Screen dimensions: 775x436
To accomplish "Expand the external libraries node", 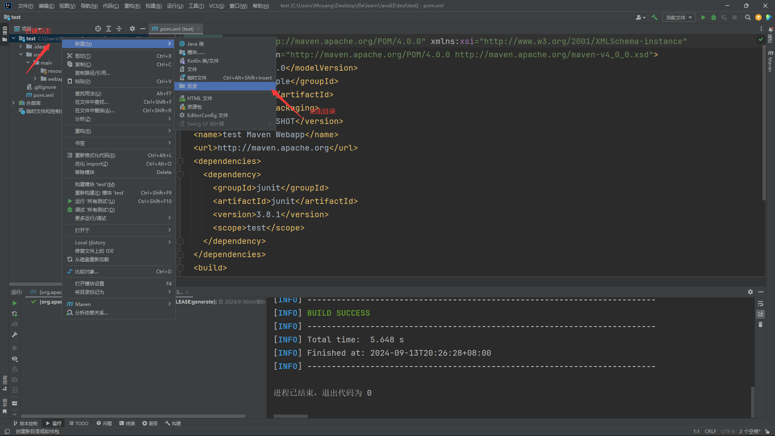I will point(13,103).
